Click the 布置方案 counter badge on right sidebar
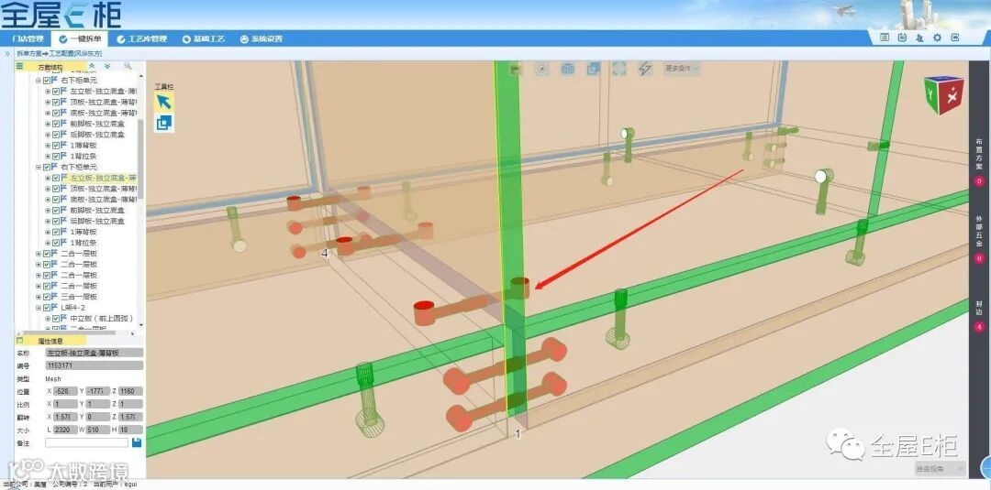 [979, 181]
